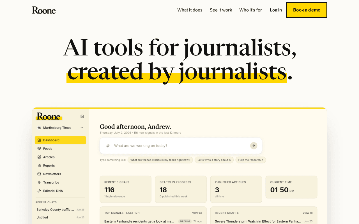Open Editorial DNA in the sidebar
Screen dimensions: 359x224
[x=60, y=191]
